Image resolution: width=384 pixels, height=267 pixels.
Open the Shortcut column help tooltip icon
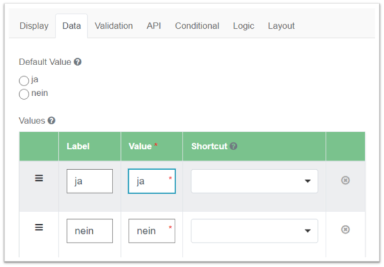pos(234,146)
